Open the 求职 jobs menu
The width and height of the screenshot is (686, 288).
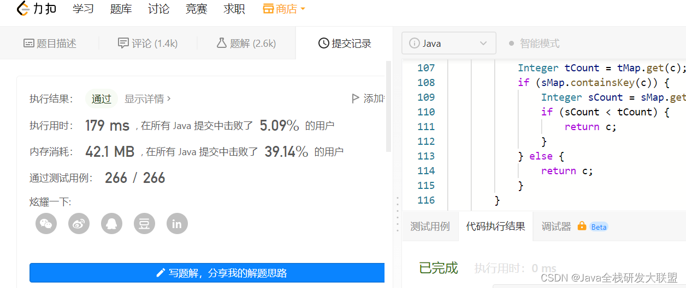pos(234,9)
